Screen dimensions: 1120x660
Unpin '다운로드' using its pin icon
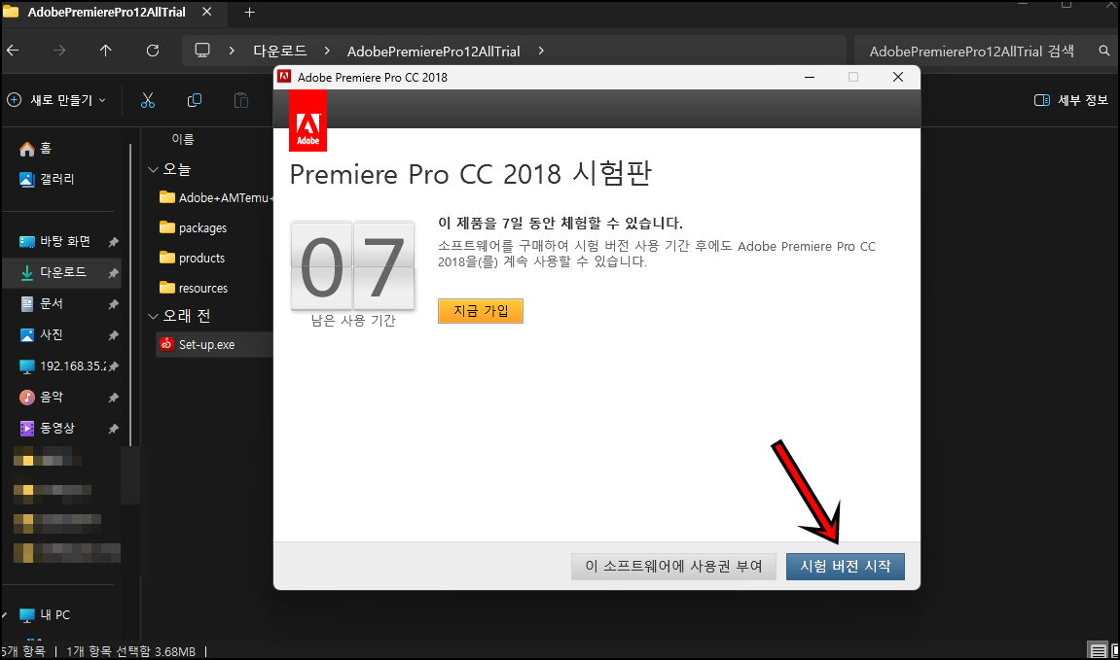[x=113, y=272]
